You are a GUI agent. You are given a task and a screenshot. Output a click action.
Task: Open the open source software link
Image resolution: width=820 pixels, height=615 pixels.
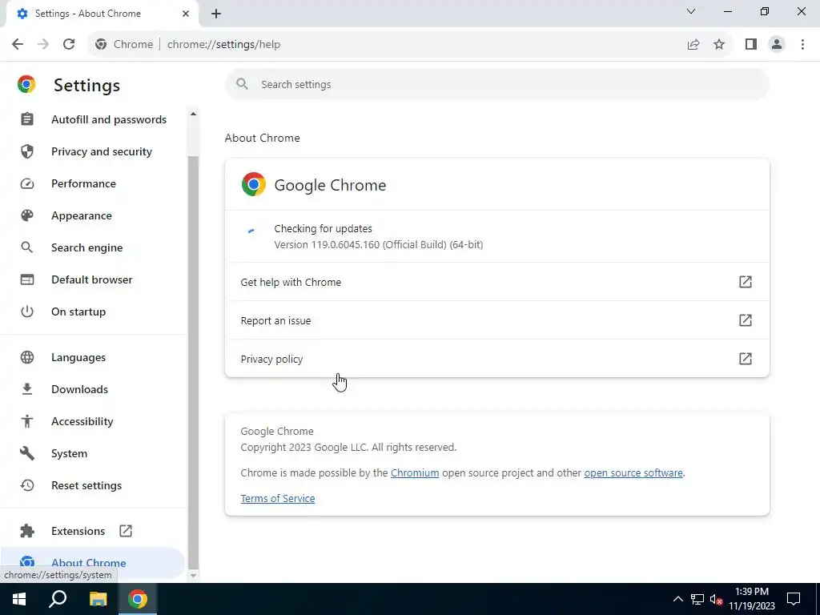pyautogui.click(x=633, y=472)
